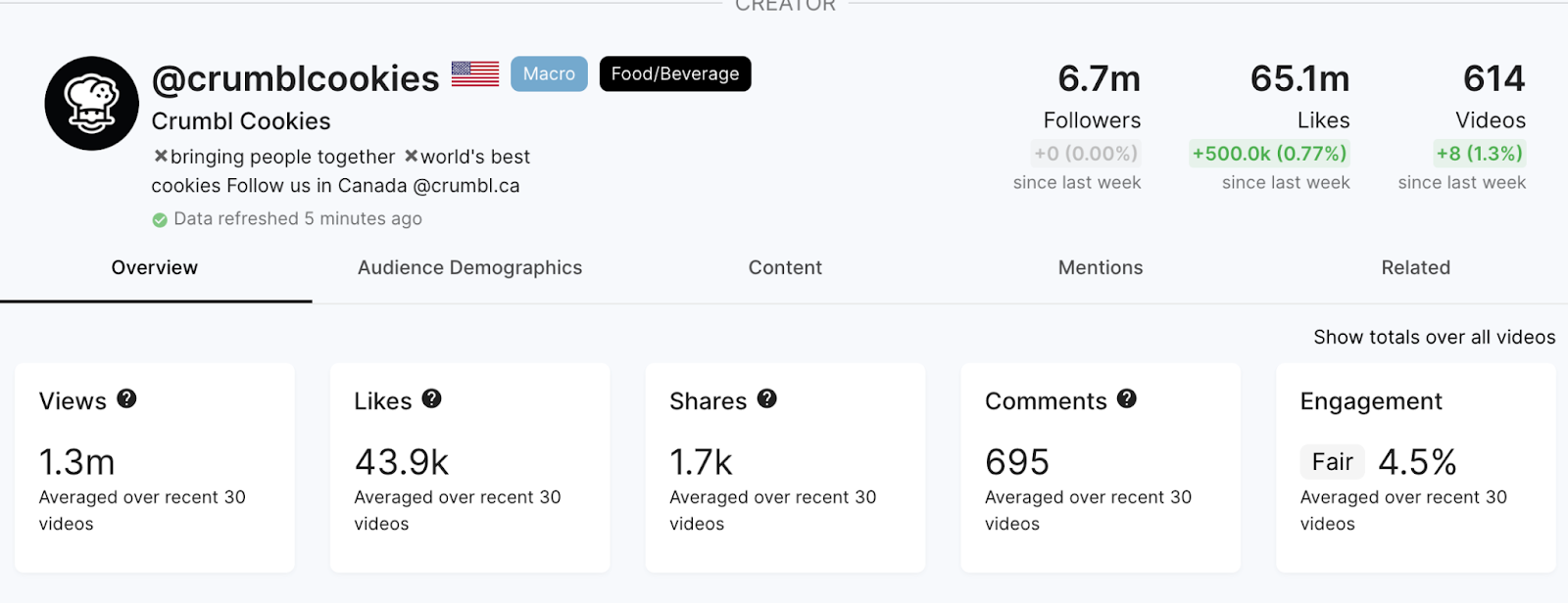Click the 1.3m average views value

pos(77,461)
